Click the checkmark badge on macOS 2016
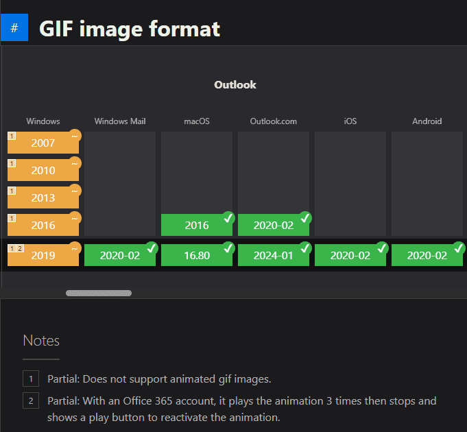The height and width of the screenshot is (432, 467). pos(228,218)
